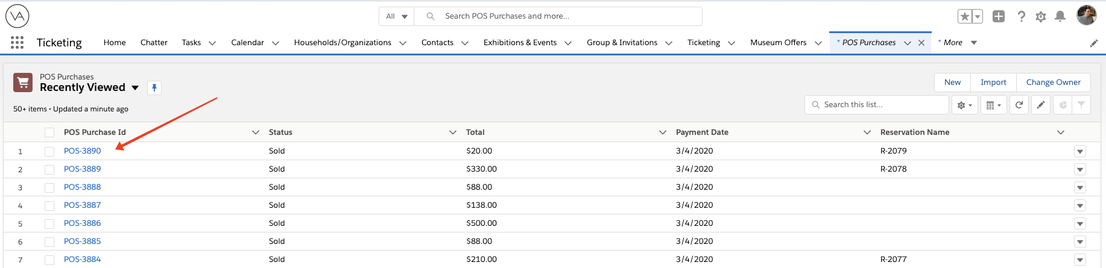Open the All search scope dropdown
Viewport: 1106px width, 268px height.
(x=397, y=16)
